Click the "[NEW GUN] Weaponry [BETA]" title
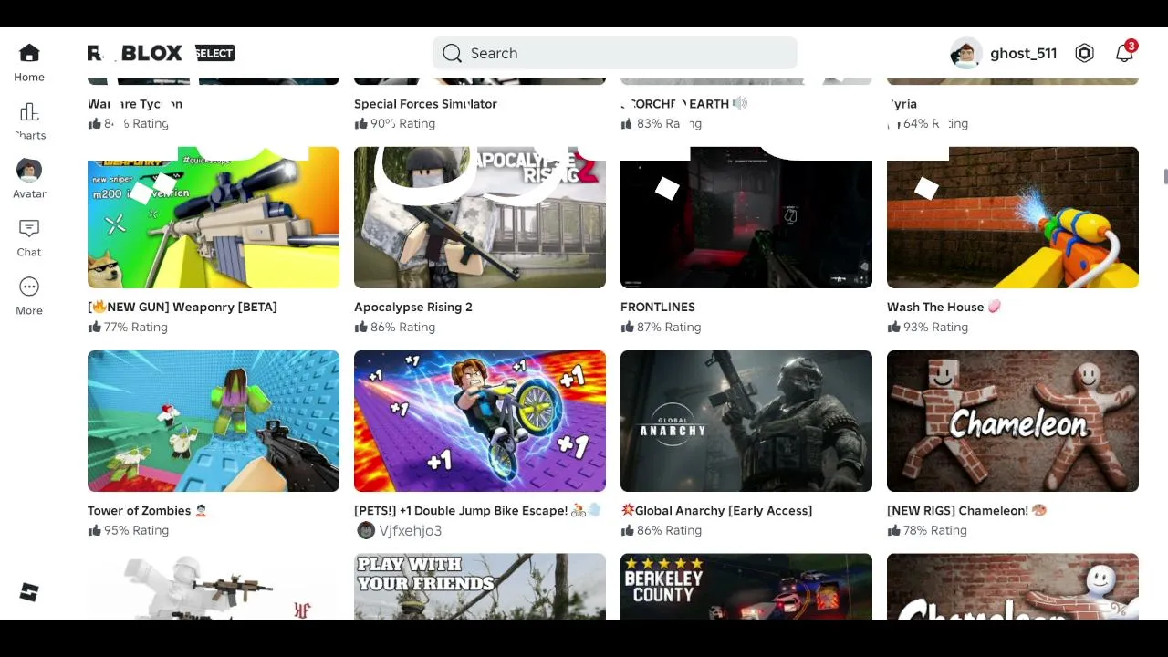This screenshot has height=657, width=1168. pyautogui.click(x=182, y=307)
